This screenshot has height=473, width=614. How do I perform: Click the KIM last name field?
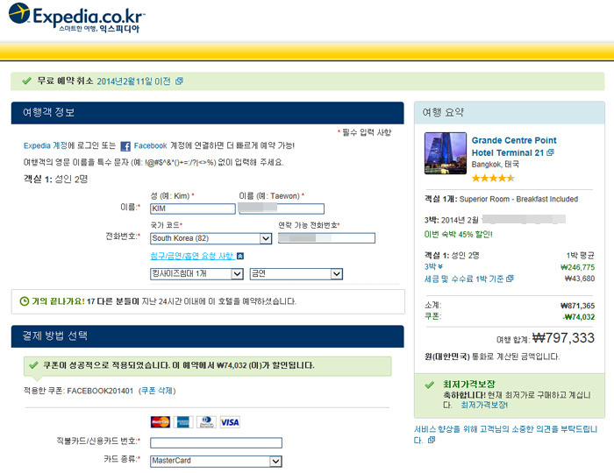[193, 208]
